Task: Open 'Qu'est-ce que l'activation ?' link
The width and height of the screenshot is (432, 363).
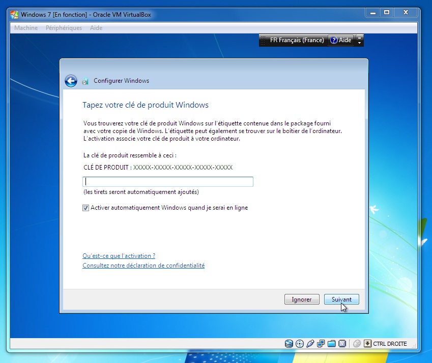Action: (x=119, y=256)
